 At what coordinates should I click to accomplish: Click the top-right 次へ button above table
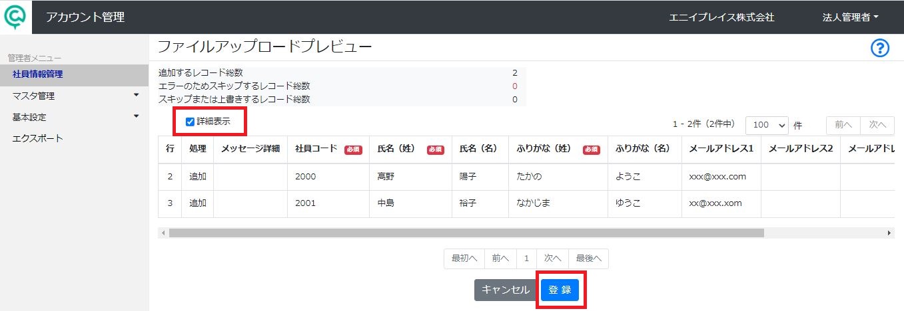click(877, 125)
